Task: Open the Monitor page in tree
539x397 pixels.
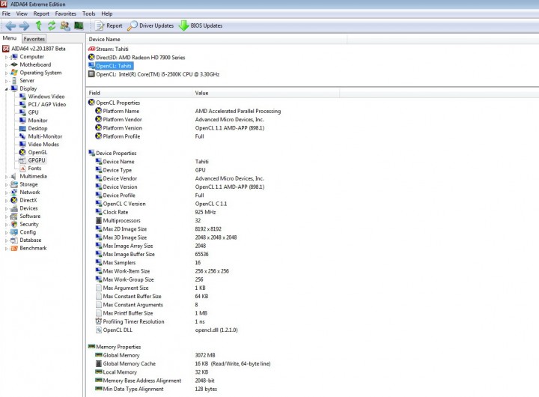Action: pyautogui.click(x=34, y=121)
